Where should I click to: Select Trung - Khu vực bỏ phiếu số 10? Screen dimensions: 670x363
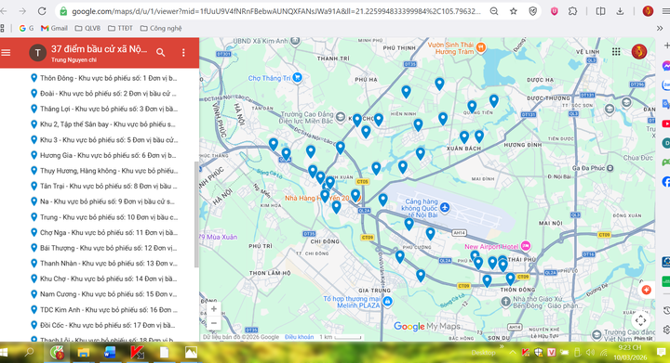(x=104, y=217)
